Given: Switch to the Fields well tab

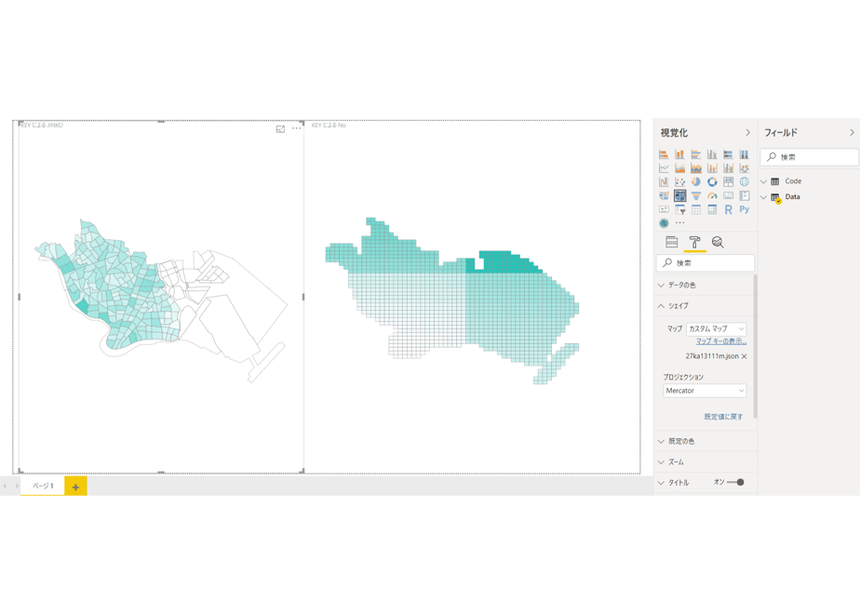Looking at the screenshot, I should (671, 242).
